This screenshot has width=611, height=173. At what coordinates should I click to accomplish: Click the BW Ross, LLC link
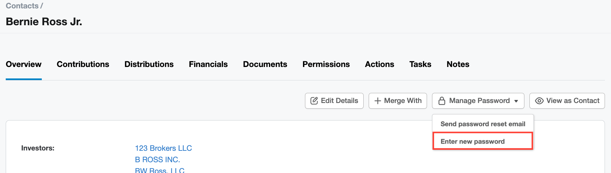(160, 170)
